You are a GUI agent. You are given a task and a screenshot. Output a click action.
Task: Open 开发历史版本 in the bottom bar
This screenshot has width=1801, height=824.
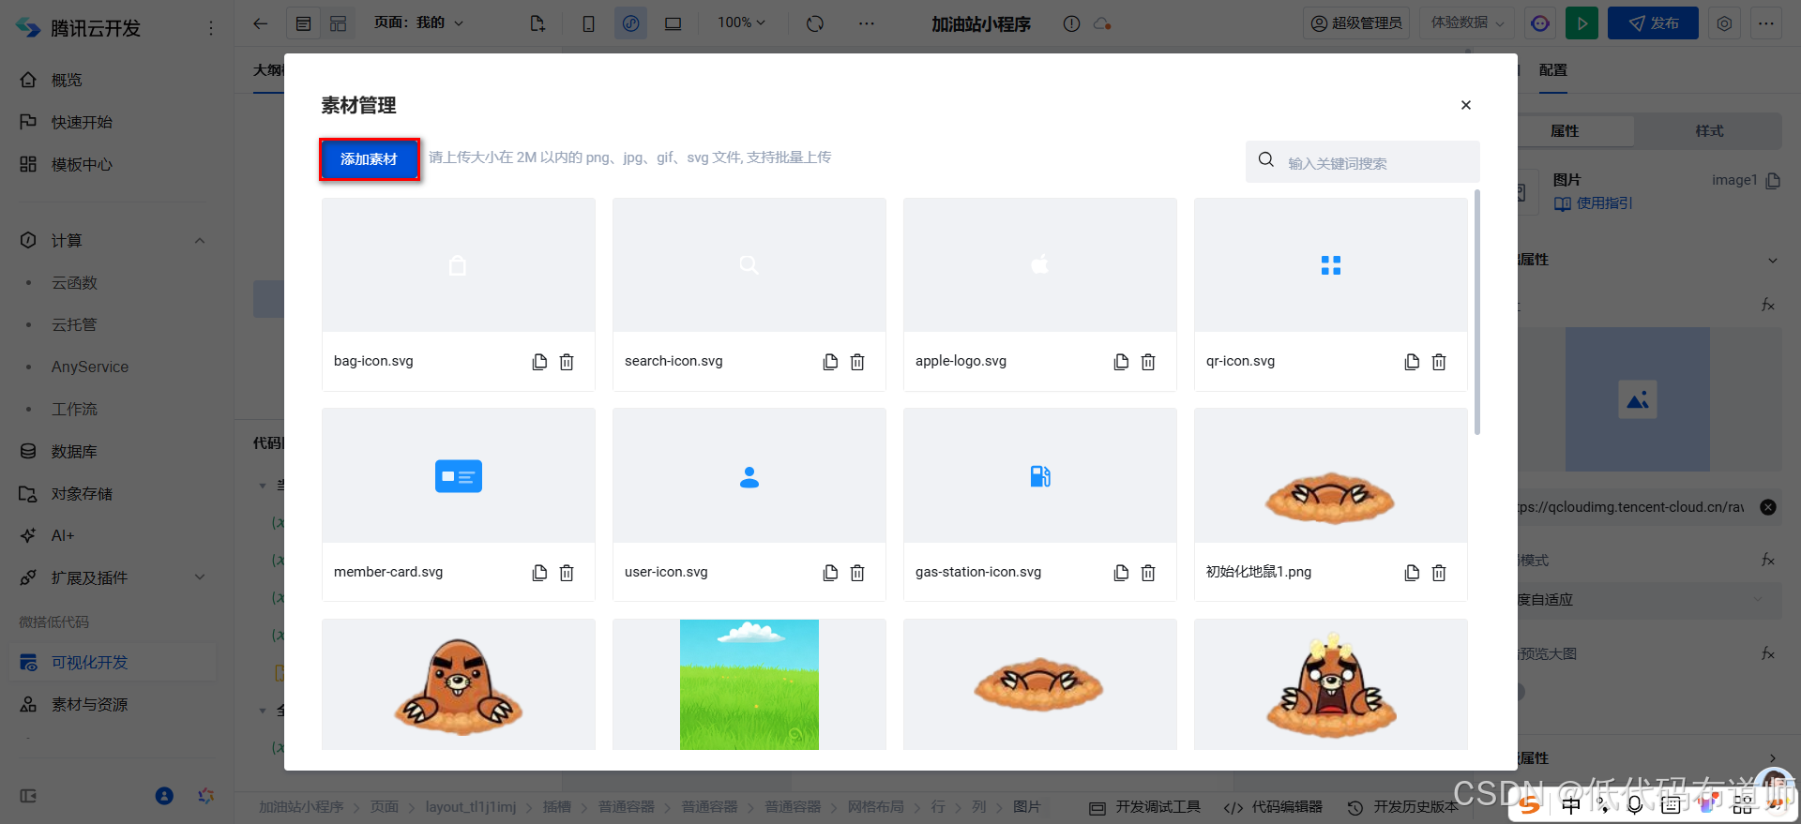click(1403, 807)
